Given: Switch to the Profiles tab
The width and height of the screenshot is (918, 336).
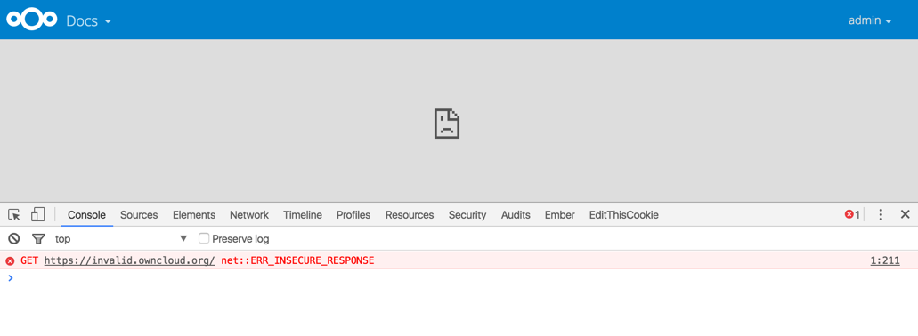Looking at the screenshot, I should (353, 215).
